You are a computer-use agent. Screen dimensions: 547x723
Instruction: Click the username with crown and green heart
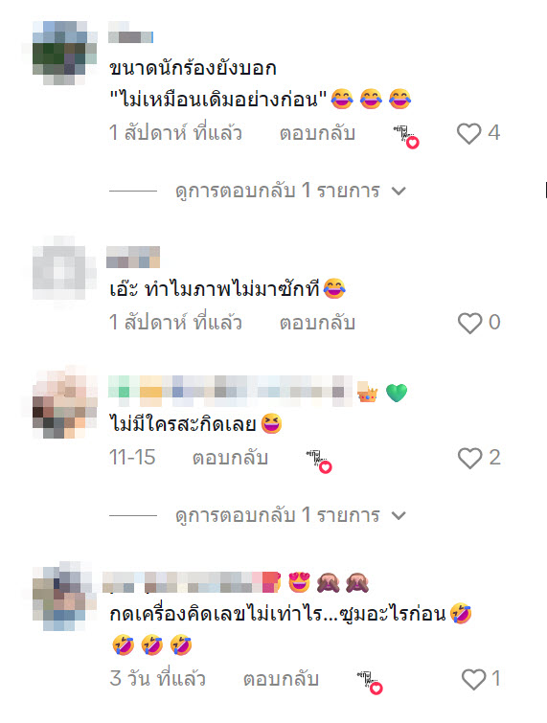point(230,393)
